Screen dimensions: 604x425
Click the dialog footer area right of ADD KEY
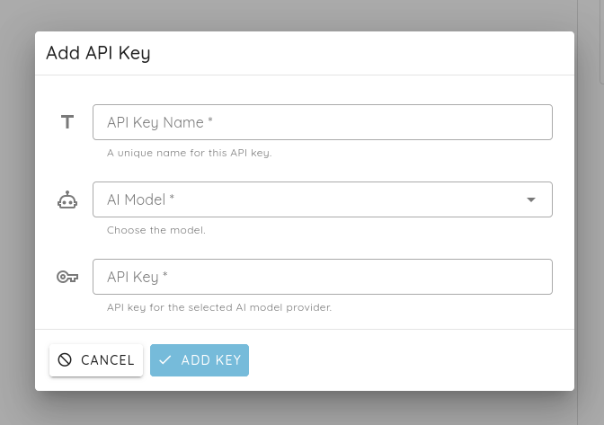click(413, 360)
